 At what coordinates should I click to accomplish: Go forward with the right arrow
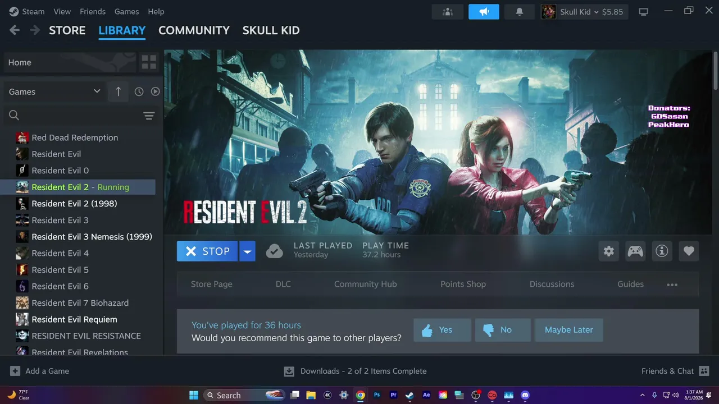coord(35,30)
